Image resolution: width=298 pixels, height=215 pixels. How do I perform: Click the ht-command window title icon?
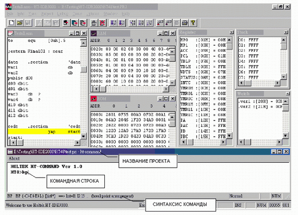click(10, 152)
